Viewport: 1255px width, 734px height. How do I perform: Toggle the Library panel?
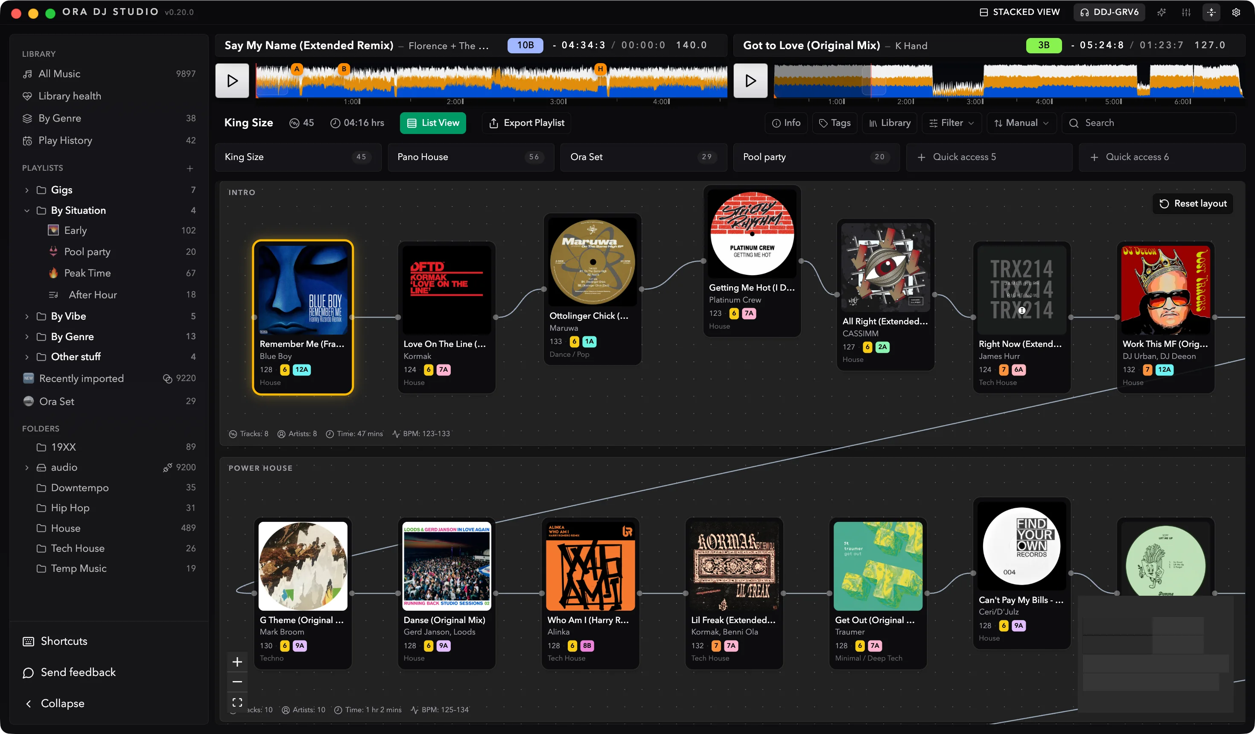point(890,123)
